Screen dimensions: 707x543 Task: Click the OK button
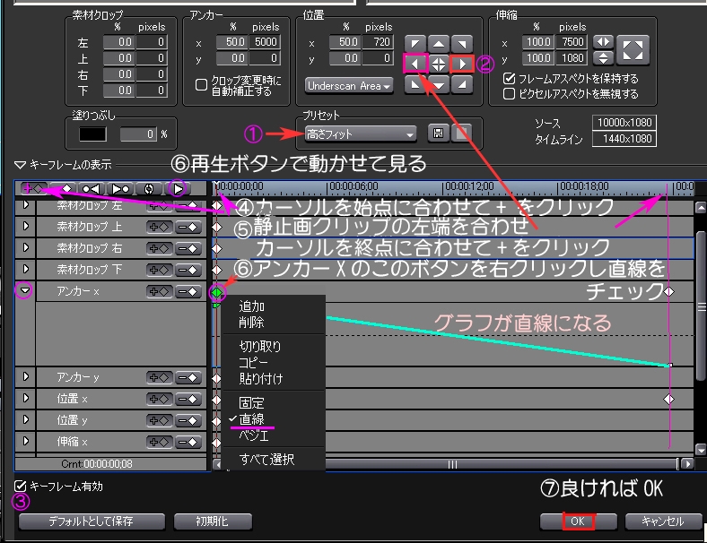(577, 521)
